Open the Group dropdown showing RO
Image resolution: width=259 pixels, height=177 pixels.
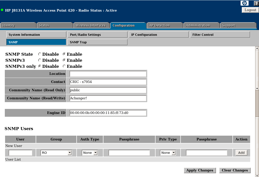(56, 153)
